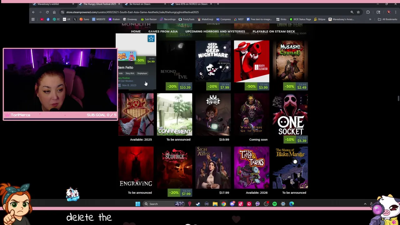Open Where Birds Go to Sleep capsule
This screenshot has height=225, width=400.
pyautogui.click(x=252, y=114)
